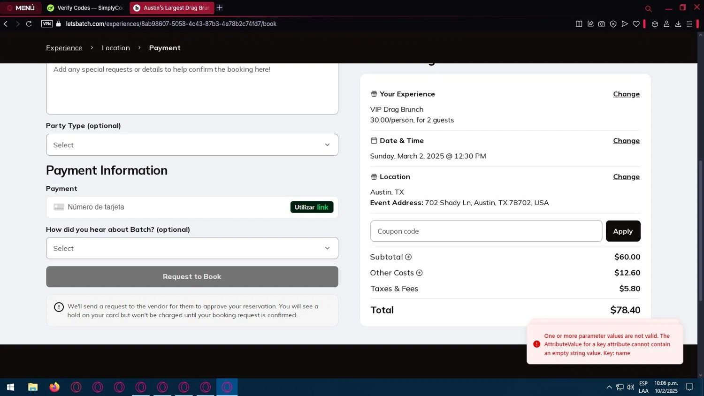Click the Coupon code field

pyautogui.click(x=486, y=231)
